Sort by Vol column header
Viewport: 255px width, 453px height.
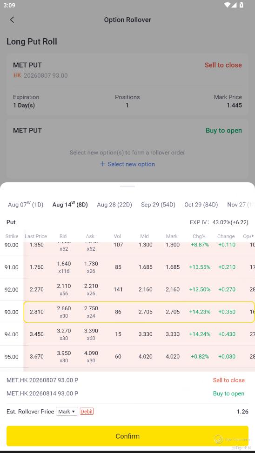[117, 236]
